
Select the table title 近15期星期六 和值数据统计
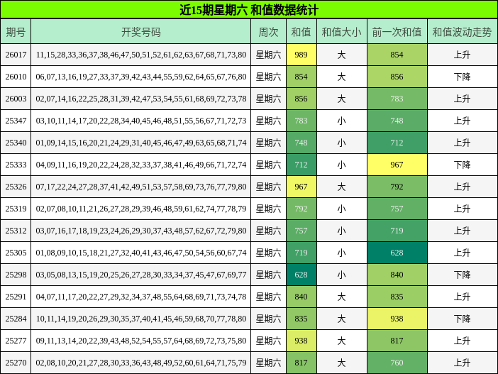point(249,9)
